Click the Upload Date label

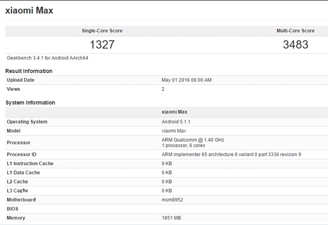pos(21,80)
